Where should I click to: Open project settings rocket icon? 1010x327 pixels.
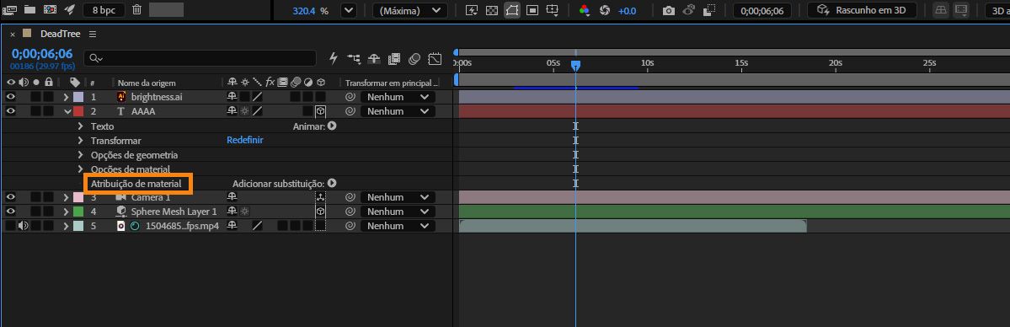click(x=70, y=9)
